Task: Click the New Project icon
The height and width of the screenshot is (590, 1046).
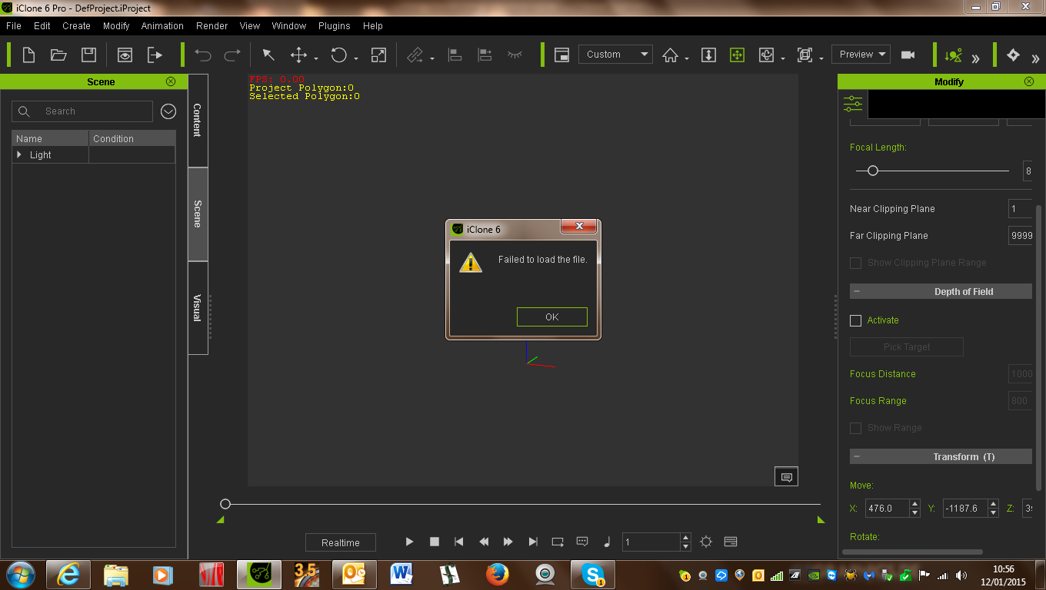Action: [28, 55]
